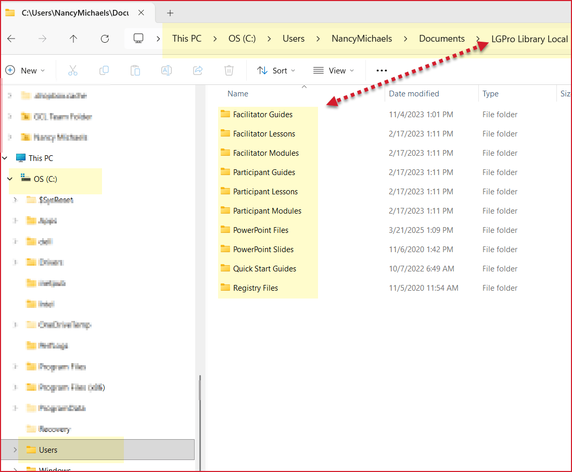Click the 3/21/2025 1:09 PM date cell
The height and width of the screenshot is (472, 572).
pos(421,230)
